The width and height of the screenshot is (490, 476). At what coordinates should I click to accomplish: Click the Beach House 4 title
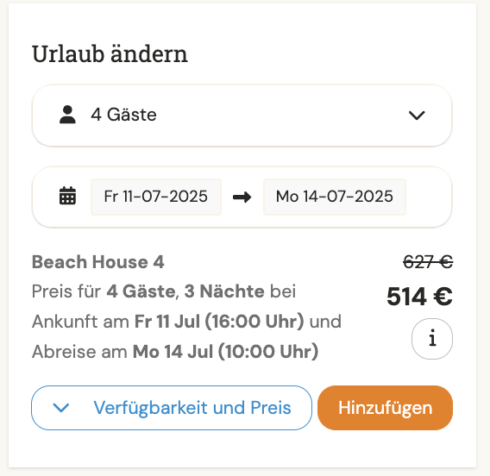[98, 262]
